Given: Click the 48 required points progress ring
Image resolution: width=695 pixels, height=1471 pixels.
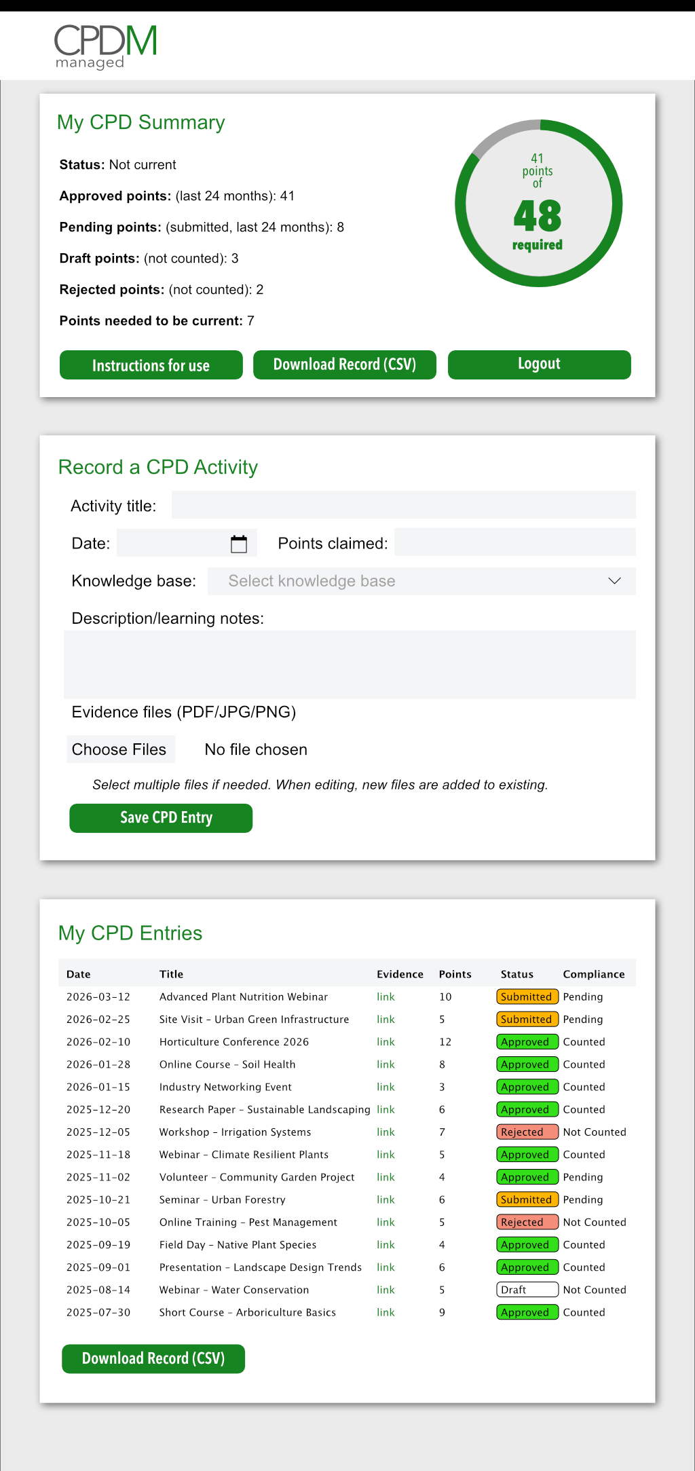Looking at the screenshot, I should pos(538,204).
